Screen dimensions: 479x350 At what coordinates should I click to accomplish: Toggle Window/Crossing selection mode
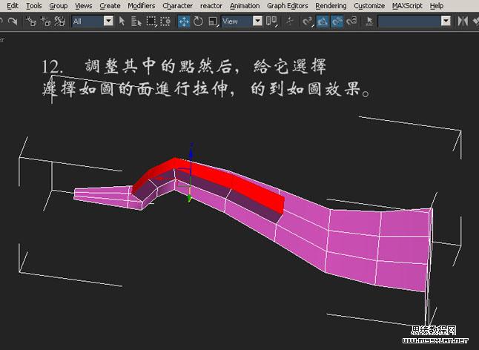click(x=165, y=21)
